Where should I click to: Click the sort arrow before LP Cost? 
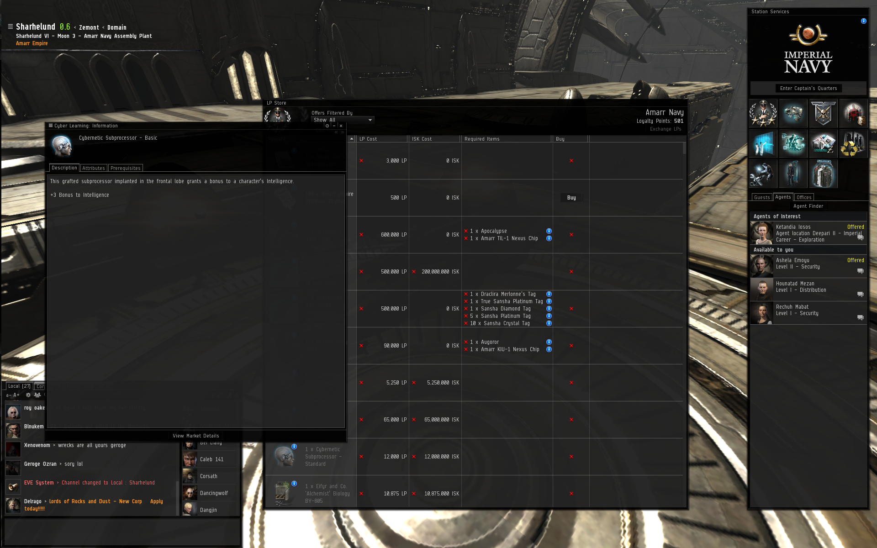click(352, 139)
